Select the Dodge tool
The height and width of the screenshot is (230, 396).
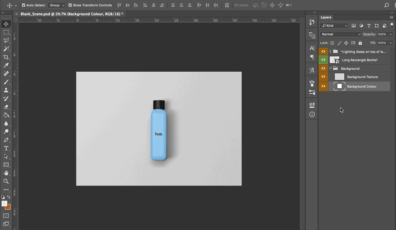(6, 132)
